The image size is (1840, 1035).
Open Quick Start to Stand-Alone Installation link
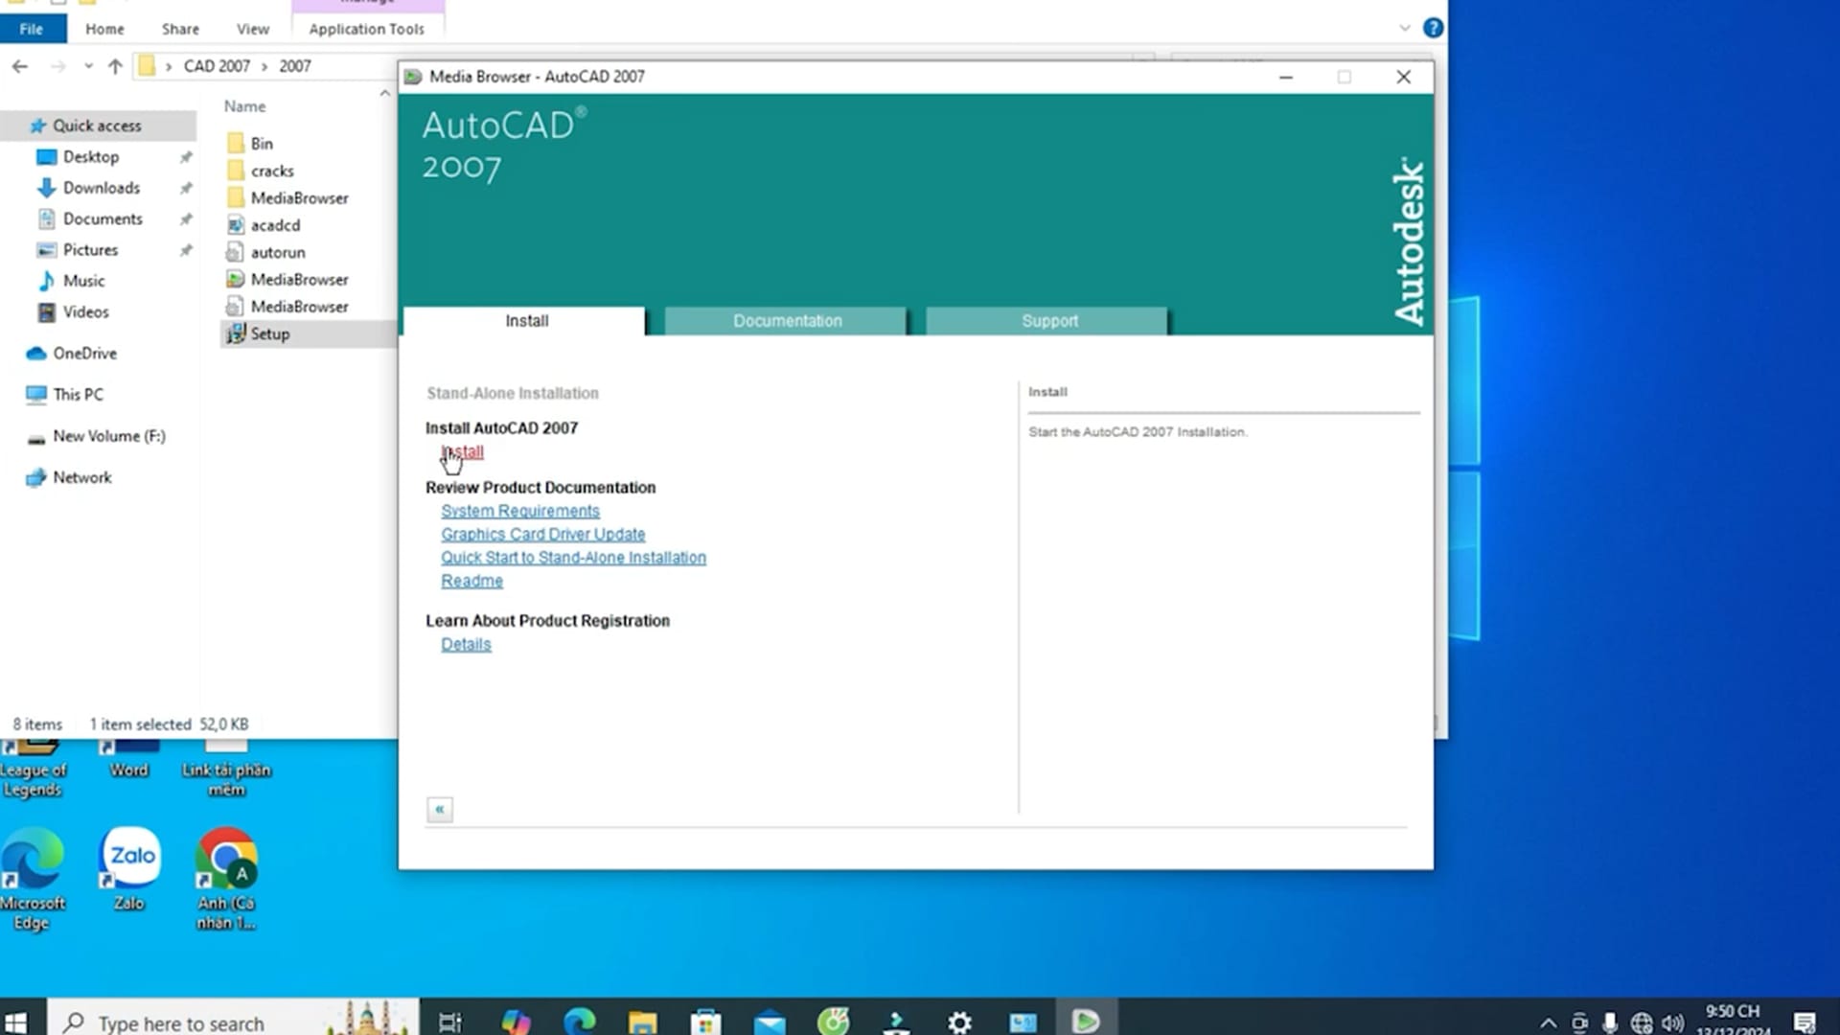click(573, 557)
